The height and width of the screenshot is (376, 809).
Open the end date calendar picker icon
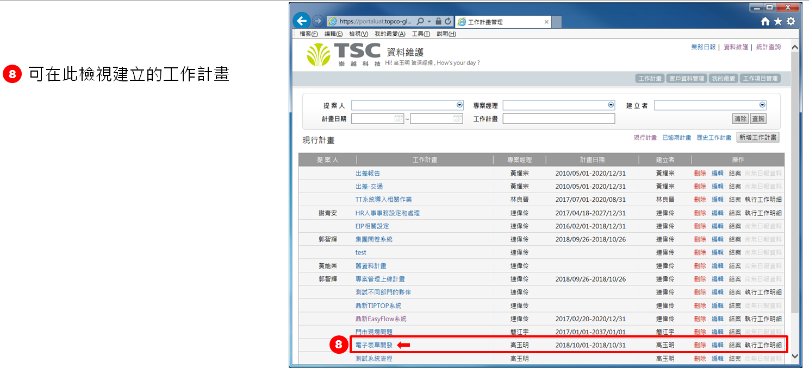click(x=458, y=118)
